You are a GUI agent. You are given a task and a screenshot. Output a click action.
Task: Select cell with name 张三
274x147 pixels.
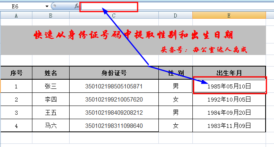[x=51, y=86]
